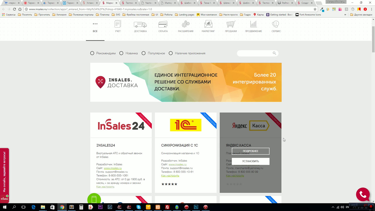Open the InSales Доставка banner
Image resolution: width=375 pixels, height=211 pixels.
[x=186, y=82]
